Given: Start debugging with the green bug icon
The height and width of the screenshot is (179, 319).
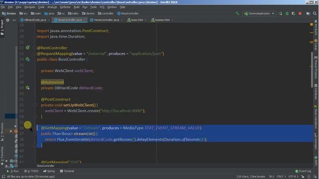Looking at the screenshot, I should [x=287, y=13].
